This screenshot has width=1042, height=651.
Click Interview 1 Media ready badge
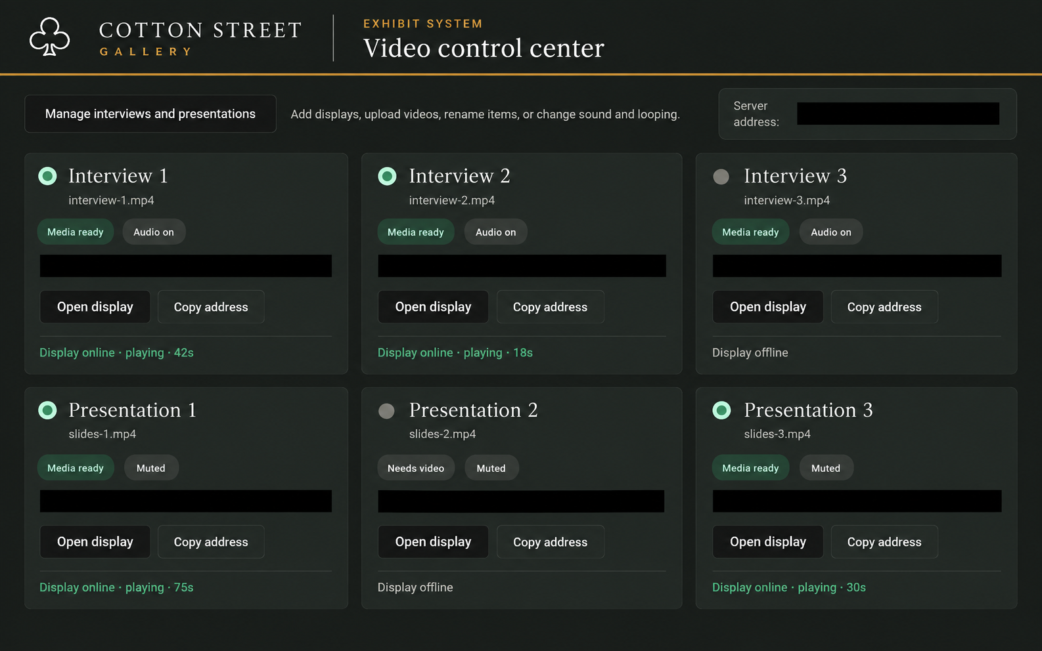pos(76,232)
